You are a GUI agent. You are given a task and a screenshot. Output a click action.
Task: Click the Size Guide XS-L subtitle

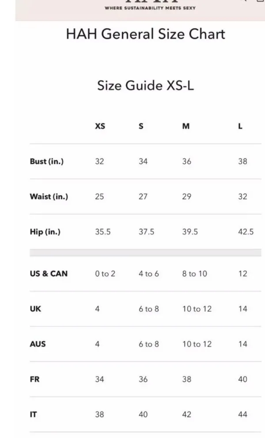point(145,85)
